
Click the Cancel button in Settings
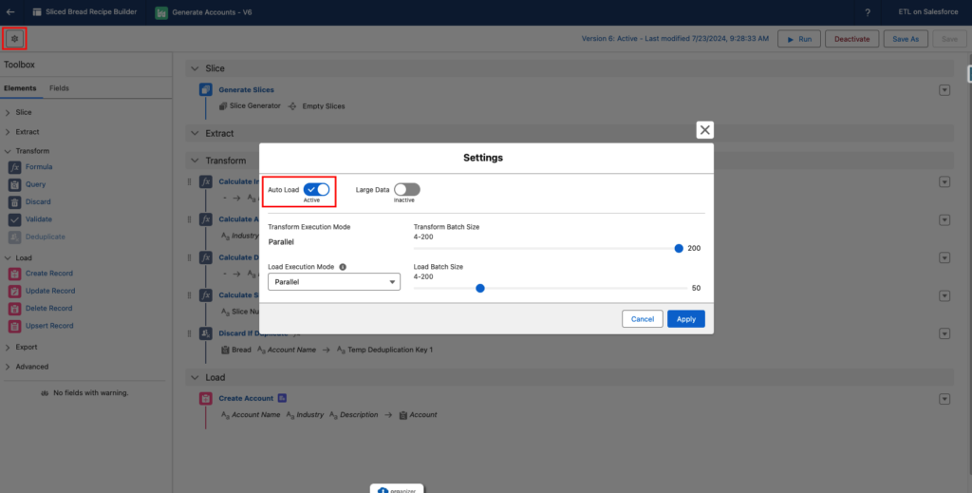point(643,319)
